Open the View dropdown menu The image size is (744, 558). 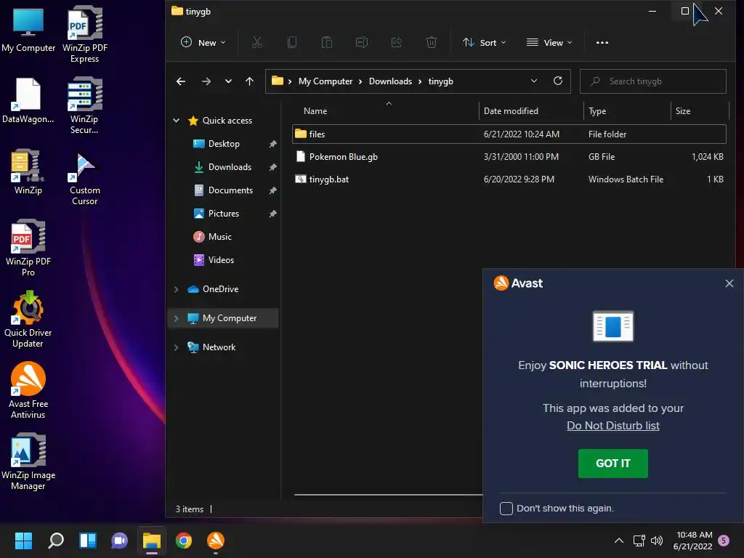[549, 43]
